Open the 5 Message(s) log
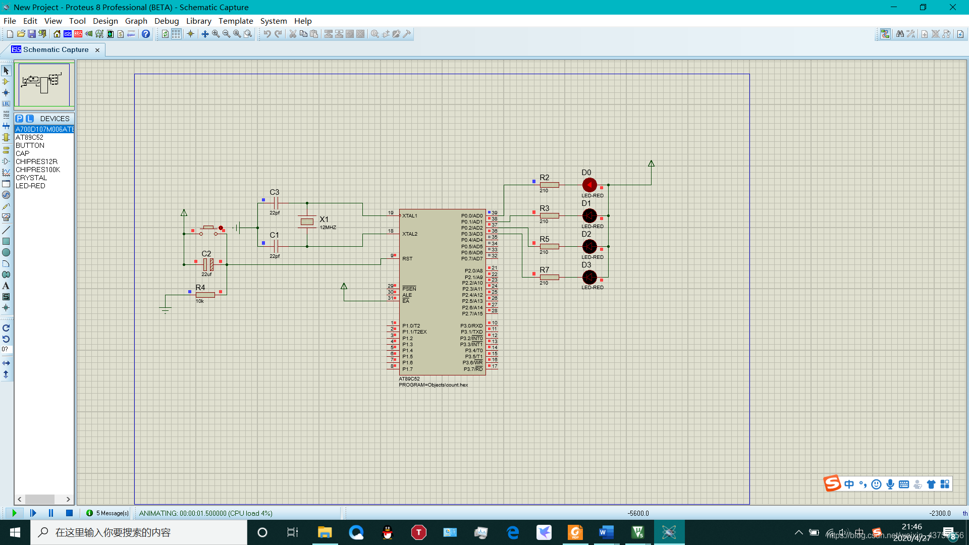969x545 pixels. tap(106, 513)
